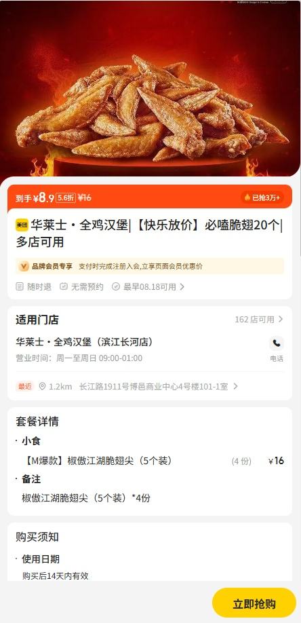
Task: Select 华莱士·全鸡汉堡（滨江长河店）store name
Action: tap(84, 341)
